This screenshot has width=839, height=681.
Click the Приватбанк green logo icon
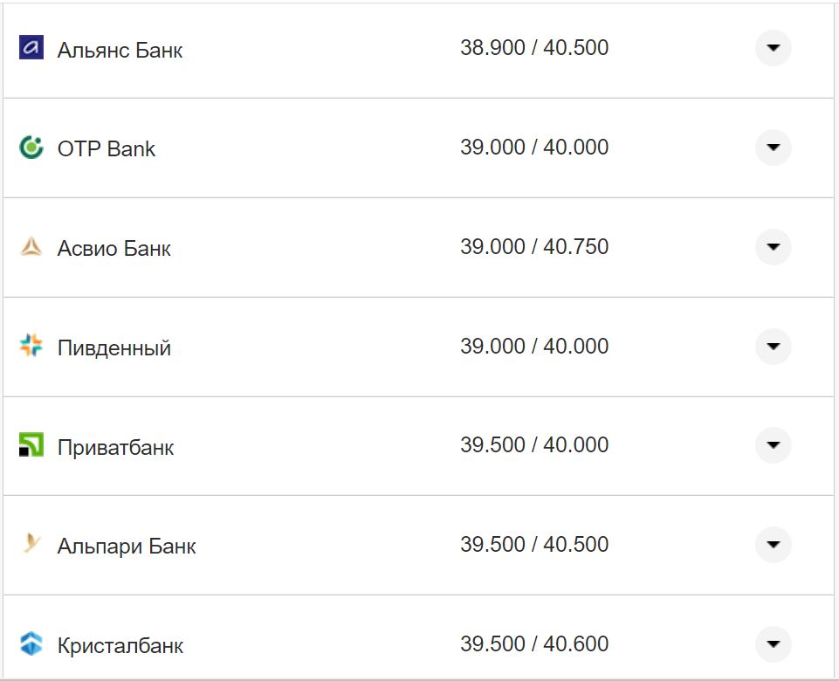(31, 446)
